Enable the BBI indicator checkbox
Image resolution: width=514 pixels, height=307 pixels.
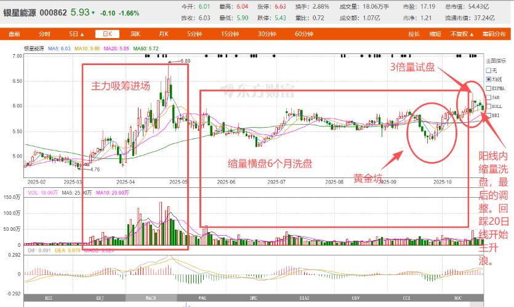point(488,115)
